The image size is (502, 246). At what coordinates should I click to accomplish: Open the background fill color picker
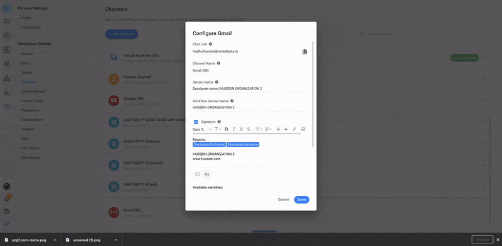pyautogui.click(x=286, y=129)
